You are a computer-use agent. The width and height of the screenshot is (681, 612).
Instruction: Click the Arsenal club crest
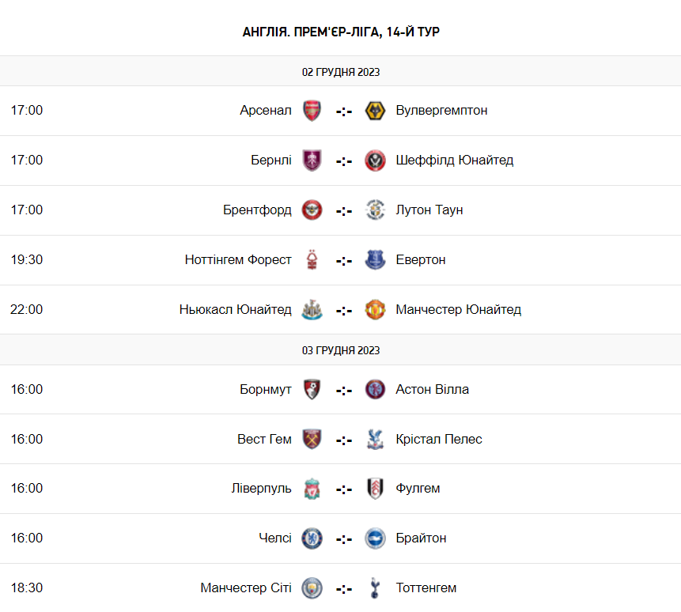point(312,111)
